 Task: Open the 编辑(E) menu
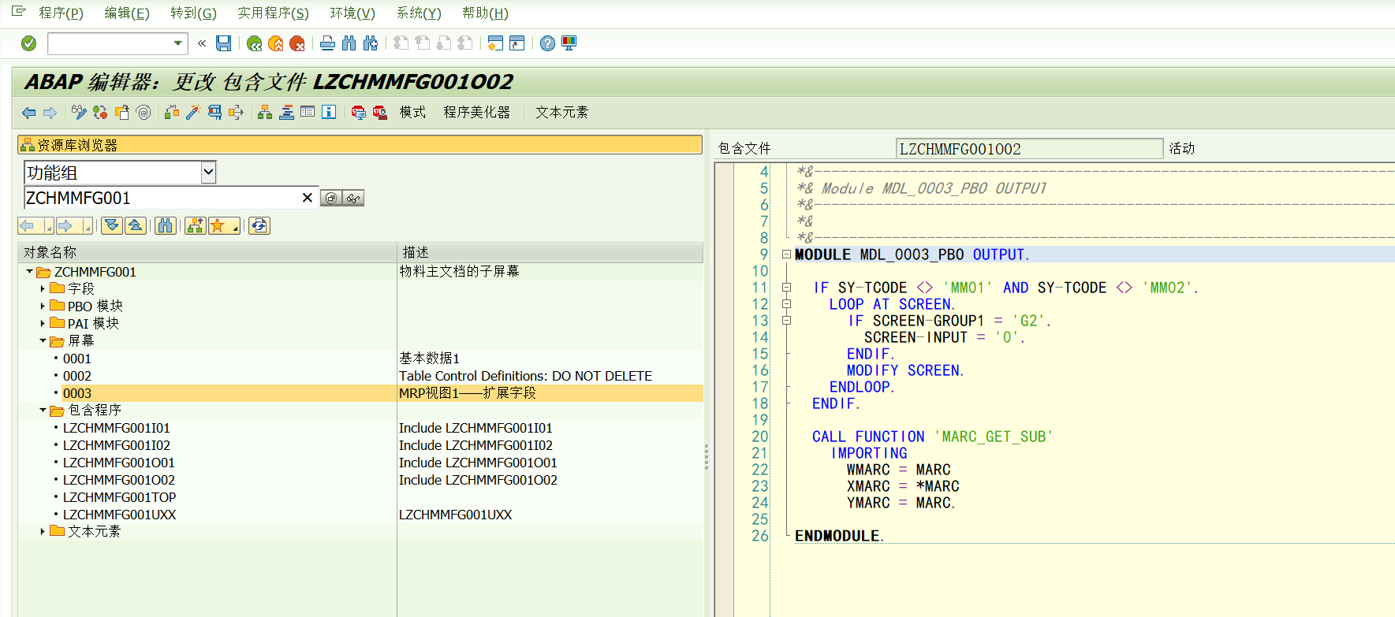127,13
